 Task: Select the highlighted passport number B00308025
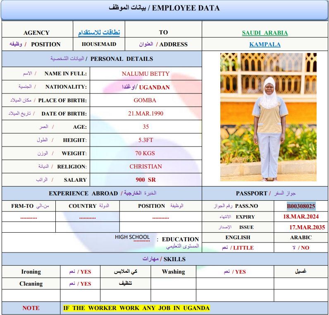coord(301,206)
